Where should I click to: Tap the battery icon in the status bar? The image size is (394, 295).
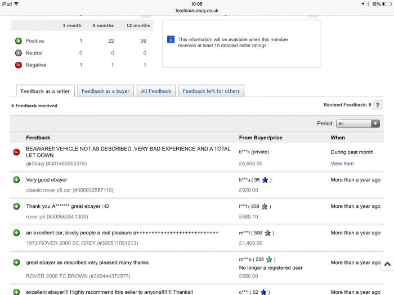387,4
